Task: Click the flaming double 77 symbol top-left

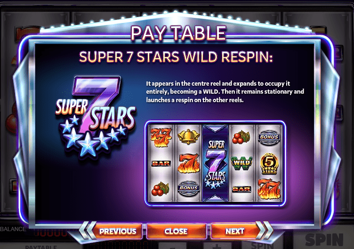Action: coord(161,137)
